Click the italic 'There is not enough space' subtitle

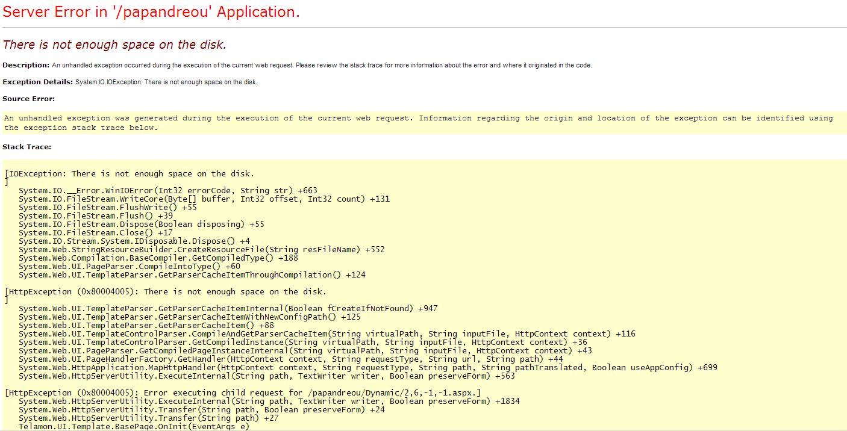114,45
